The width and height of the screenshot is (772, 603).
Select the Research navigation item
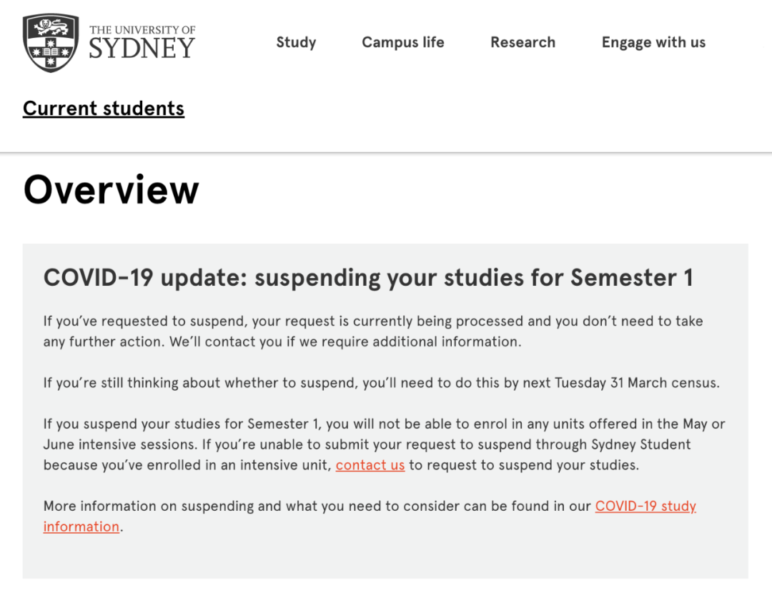pyautogui.click(x=523, y=42)
